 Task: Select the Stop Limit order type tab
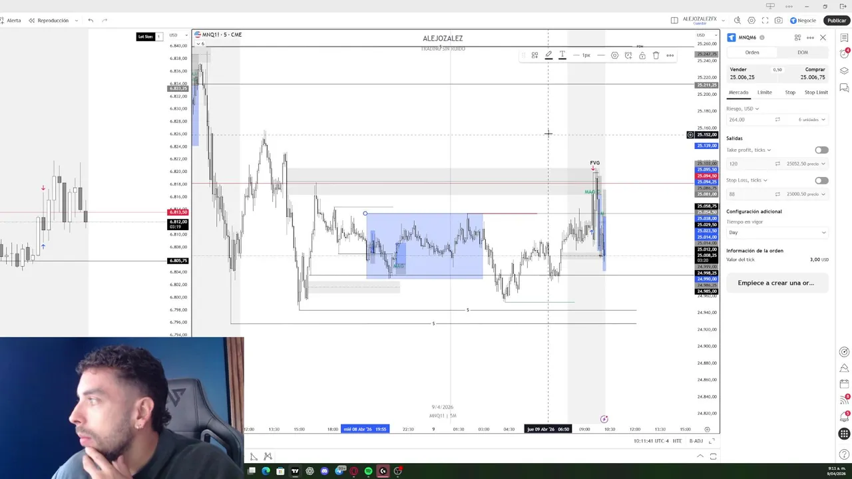coord(816,92)
